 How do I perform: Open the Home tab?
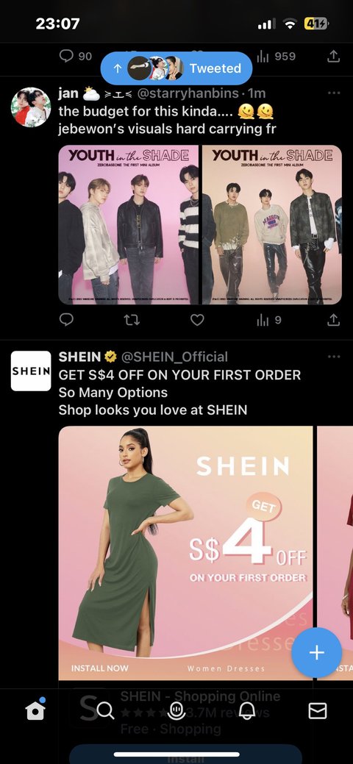35,711
